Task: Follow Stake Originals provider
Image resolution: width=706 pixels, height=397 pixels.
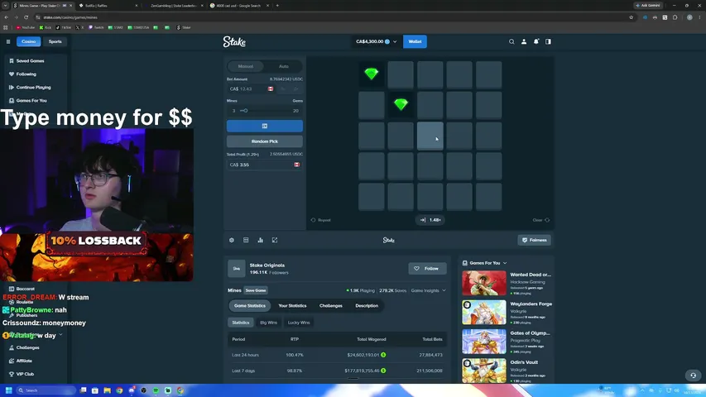Action: coord(427,268)
